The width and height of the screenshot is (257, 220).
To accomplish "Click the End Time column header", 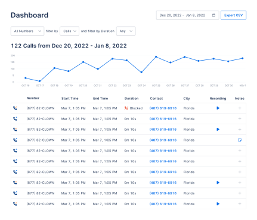I will tap(100, 99).
